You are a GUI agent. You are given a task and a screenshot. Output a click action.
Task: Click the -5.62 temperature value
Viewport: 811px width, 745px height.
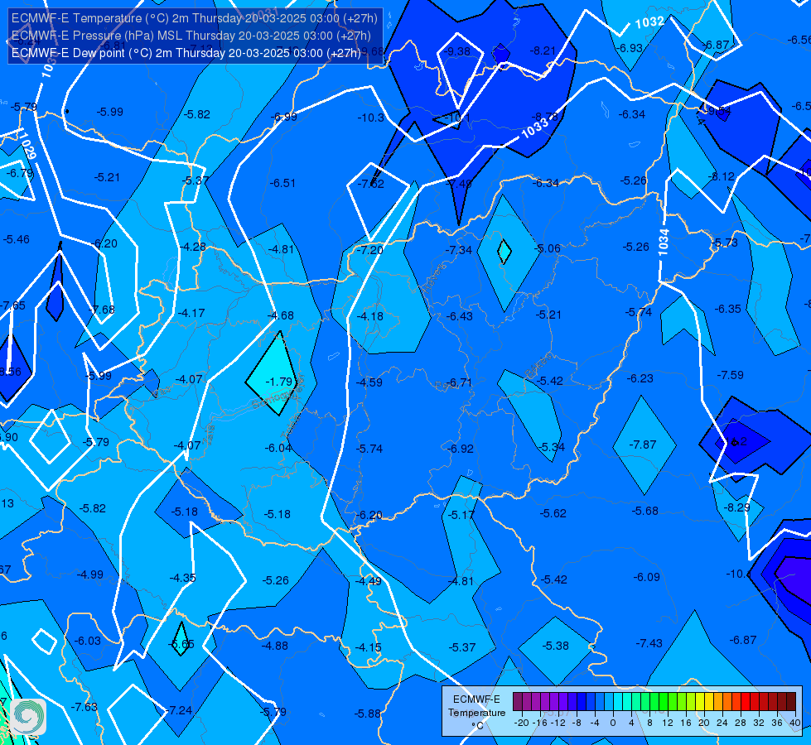[553, 513]
